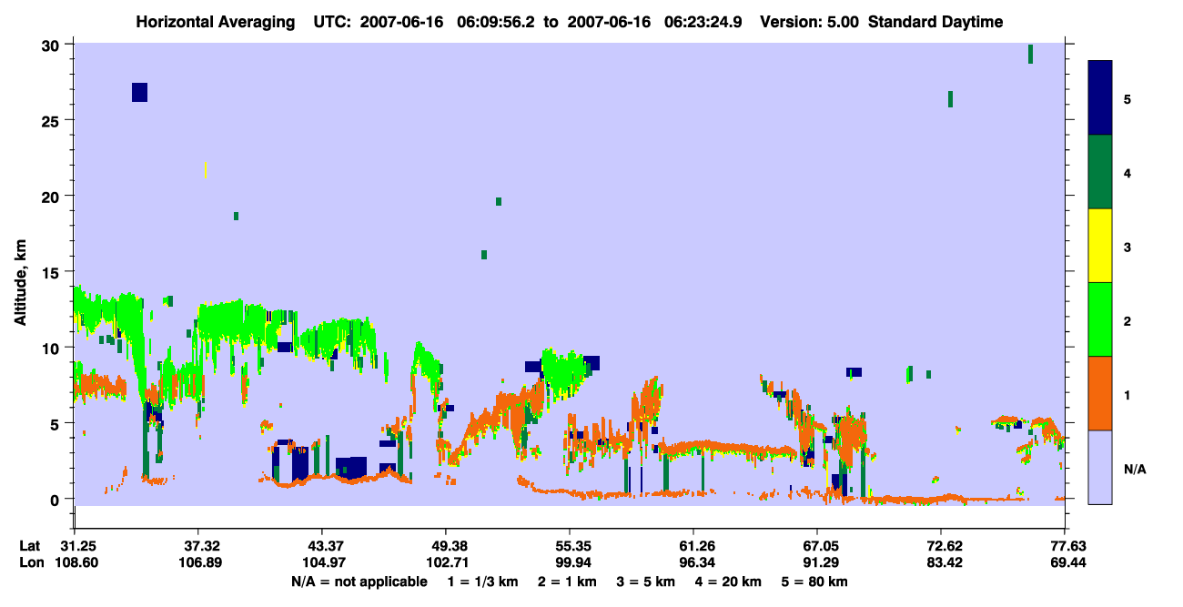Click longitude value 108.60
Viewport: 1183px width, 607px height.
click(x=74, y=562)
